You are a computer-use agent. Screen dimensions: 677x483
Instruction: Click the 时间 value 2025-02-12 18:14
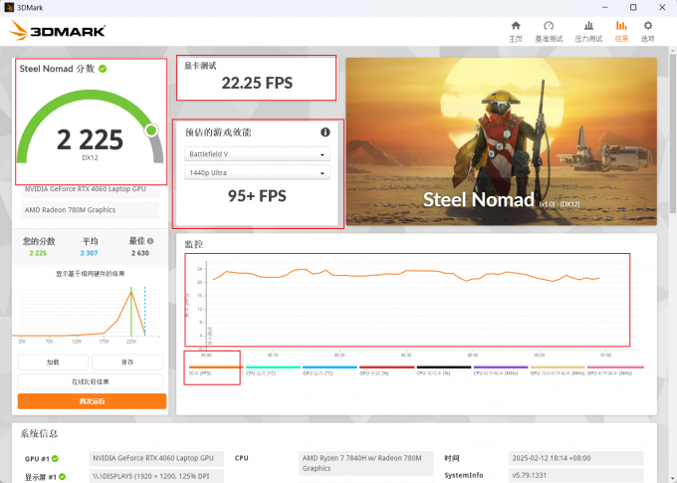(576, 458)
